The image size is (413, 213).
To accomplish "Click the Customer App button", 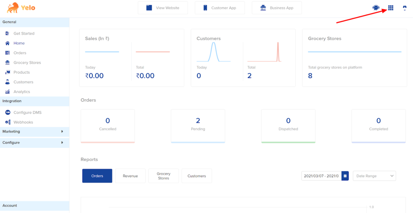I will point(220,8).
